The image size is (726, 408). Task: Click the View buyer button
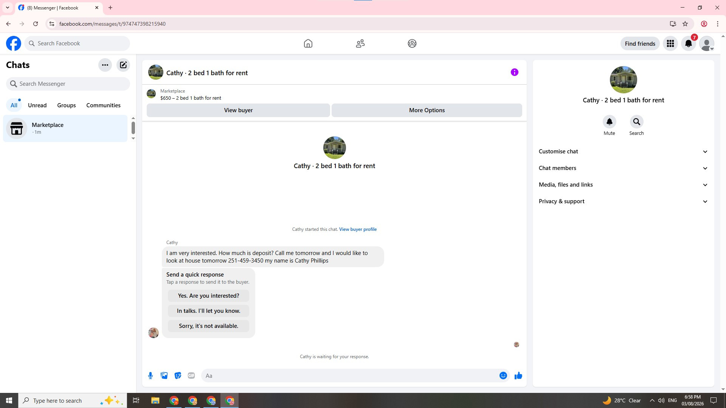[238, 110]
